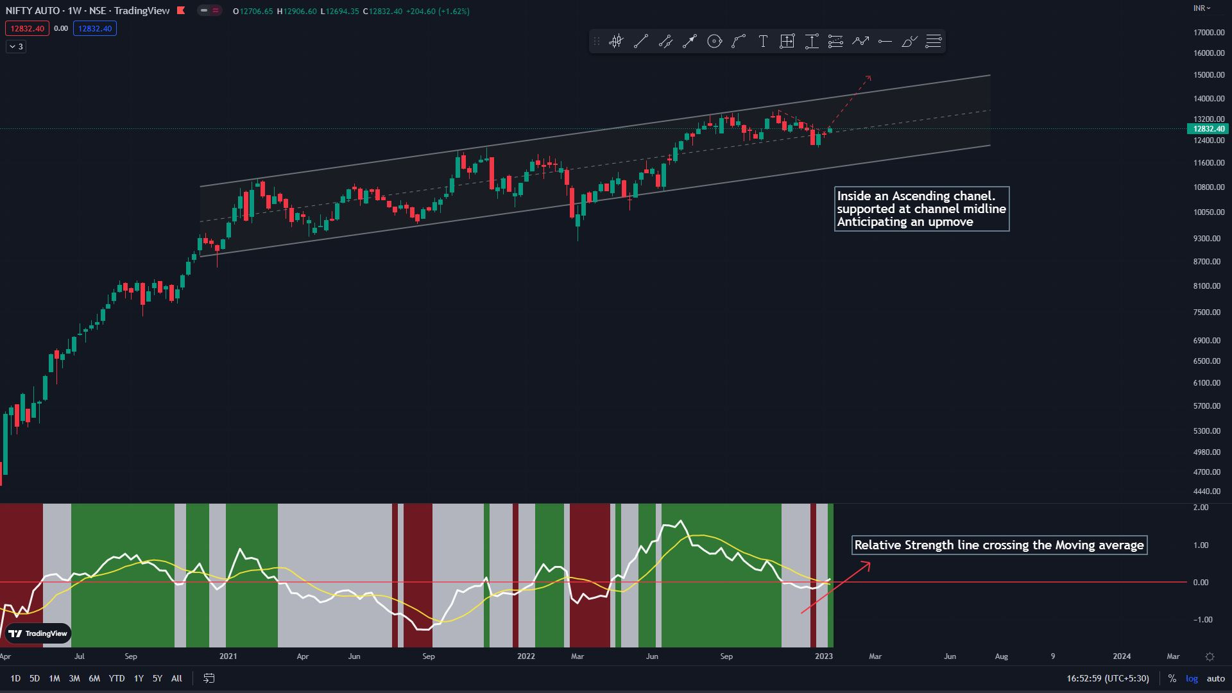This screenshot has height=693, width=1232.
Task: Select the Price Range measurement tool
Action: point(812,41)
